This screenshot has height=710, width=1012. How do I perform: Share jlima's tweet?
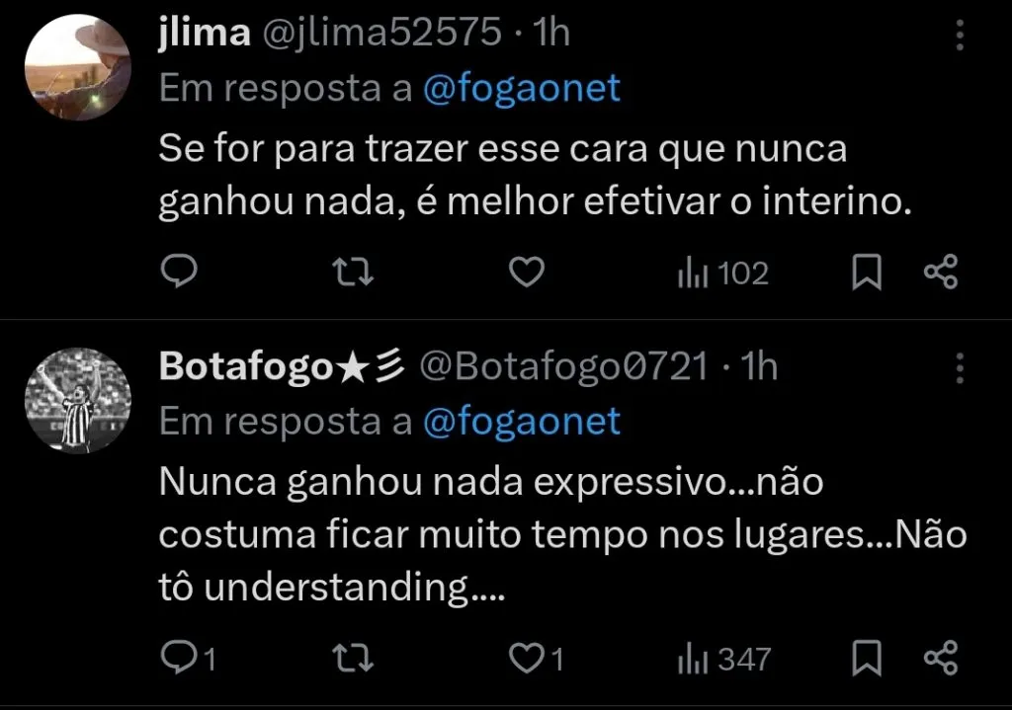point(942,272)
